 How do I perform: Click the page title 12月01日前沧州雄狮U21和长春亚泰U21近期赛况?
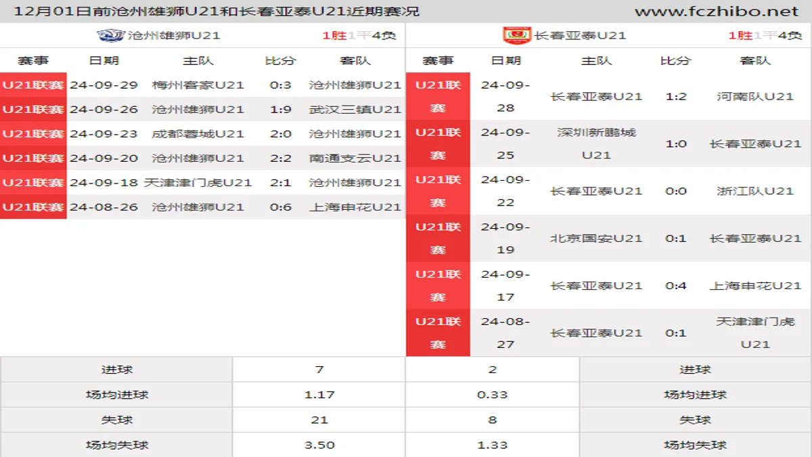tap(217, 12)
